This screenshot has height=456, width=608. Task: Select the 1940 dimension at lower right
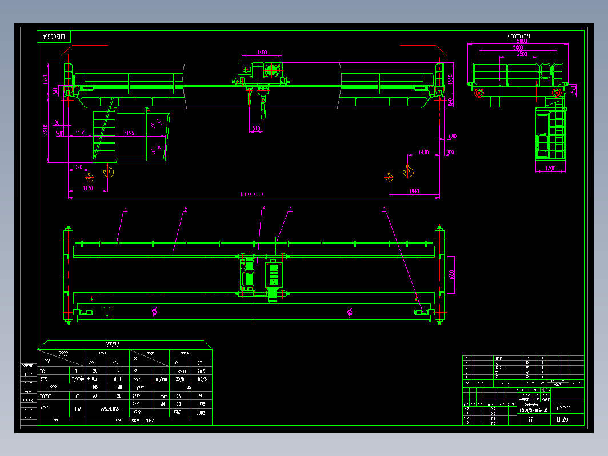click(x=414, y=191)
